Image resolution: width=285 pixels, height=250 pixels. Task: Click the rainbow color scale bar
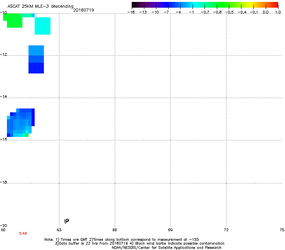tap(205, 5)
